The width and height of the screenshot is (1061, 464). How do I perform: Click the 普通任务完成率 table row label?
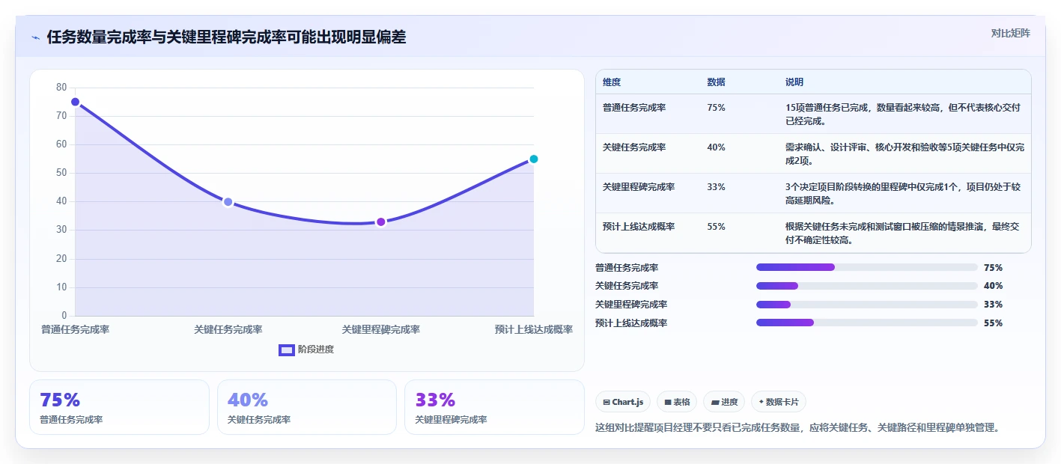point(634,108)
